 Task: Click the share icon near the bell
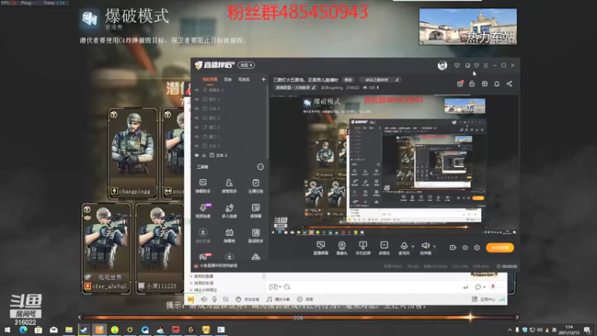click(x=509, y=84)
